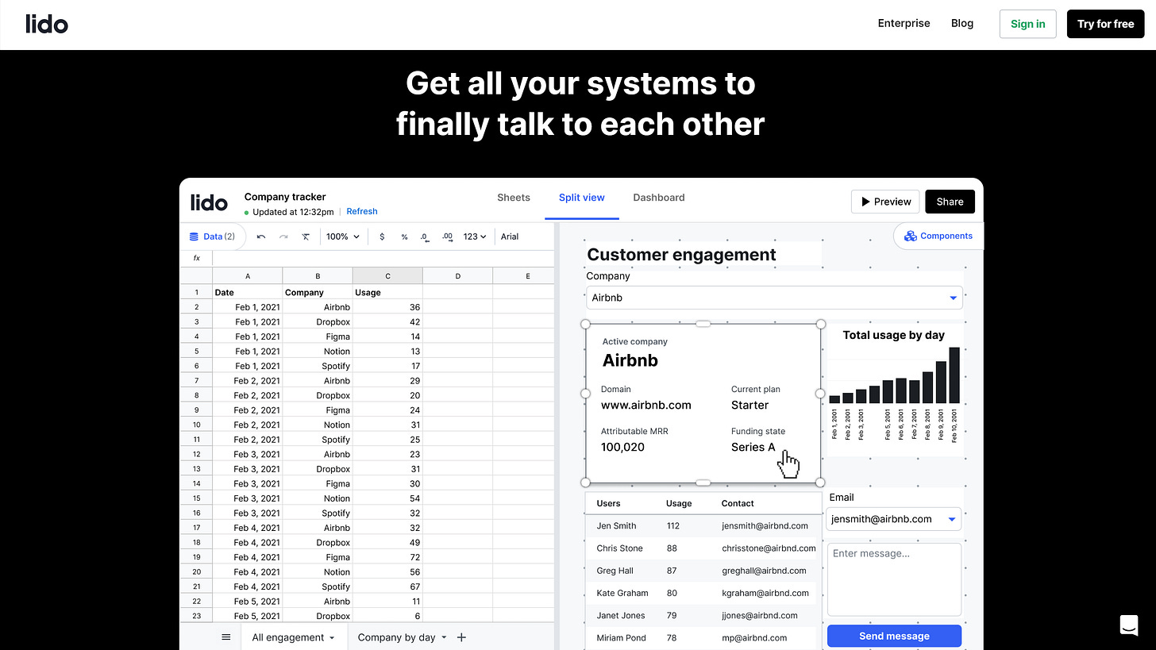The image size is (1156, 650).
Task: Click the formula bar input
Action: pyautogui.click(x=383, y=258)
